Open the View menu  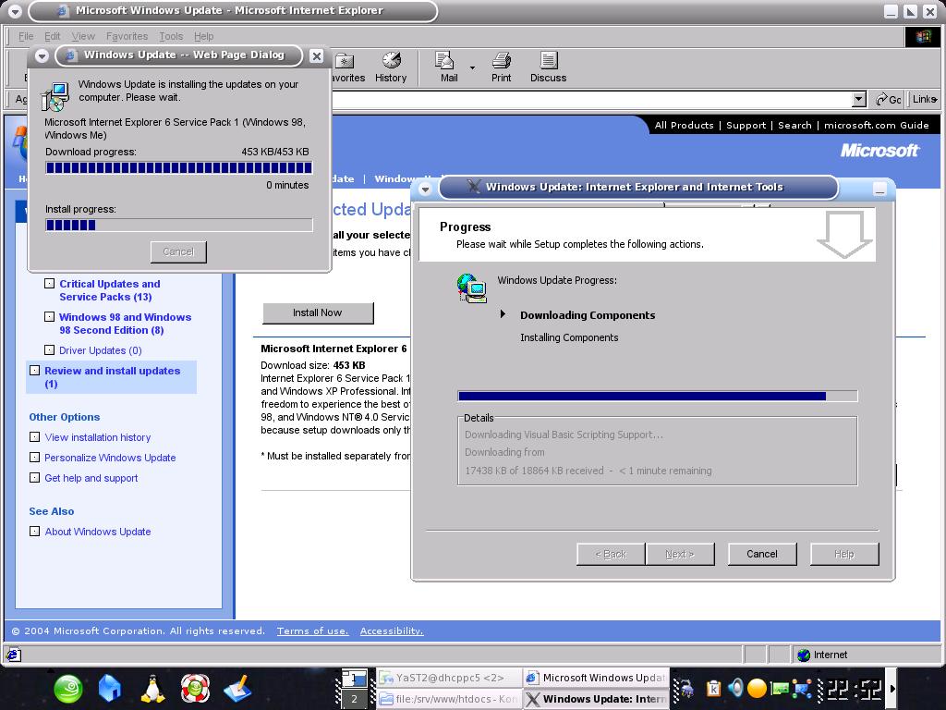click(x=83, y=36)
